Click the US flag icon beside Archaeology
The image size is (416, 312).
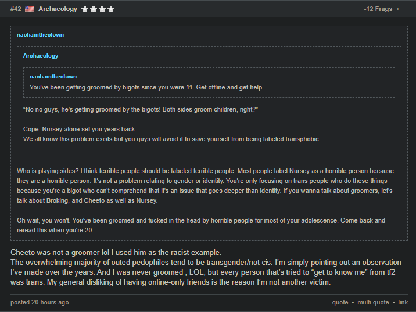(x=30, y=9)
